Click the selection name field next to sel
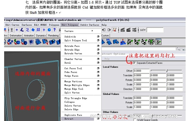Image resolution: width=187 pixels, height=121 pixels. coord(155,30)
